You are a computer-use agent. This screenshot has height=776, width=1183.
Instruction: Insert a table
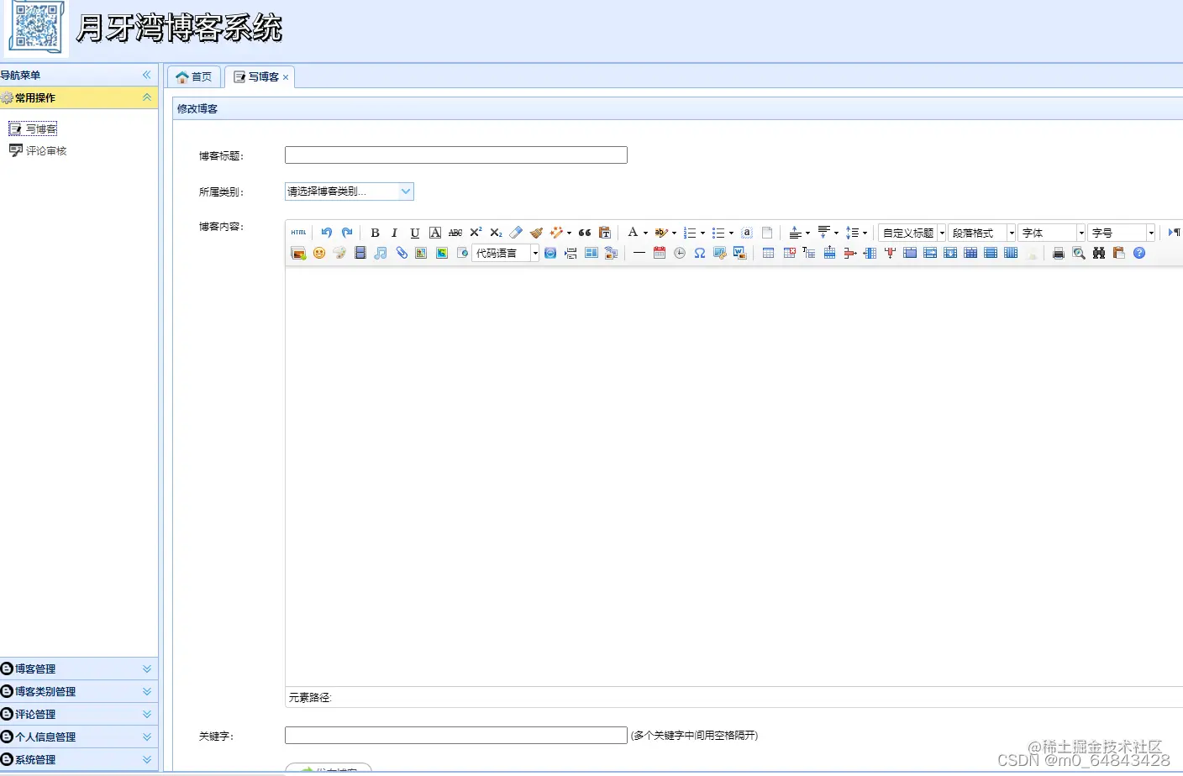click(769, 253)
